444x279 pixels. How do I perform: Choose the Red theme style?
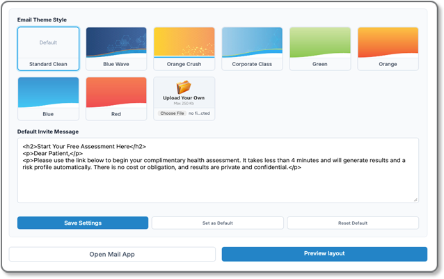[x=116, y=99]
